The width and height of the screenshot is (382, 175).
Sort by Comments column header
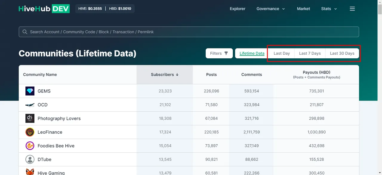(252, 75)
